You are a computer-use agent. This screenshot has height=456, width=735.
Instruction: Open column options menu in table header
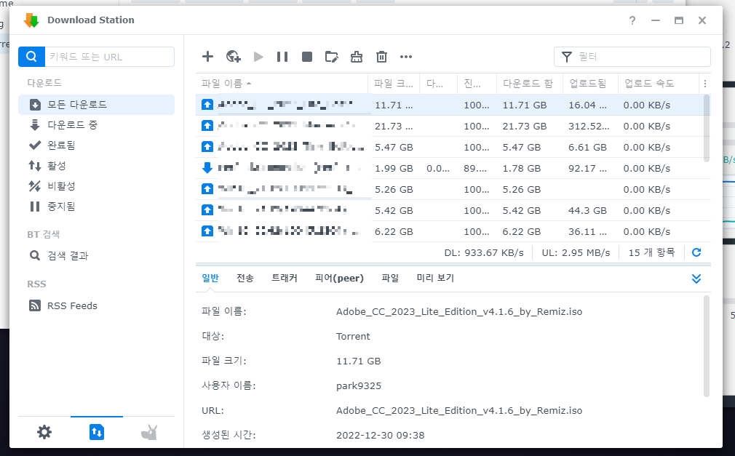click(x=704, y=84)
